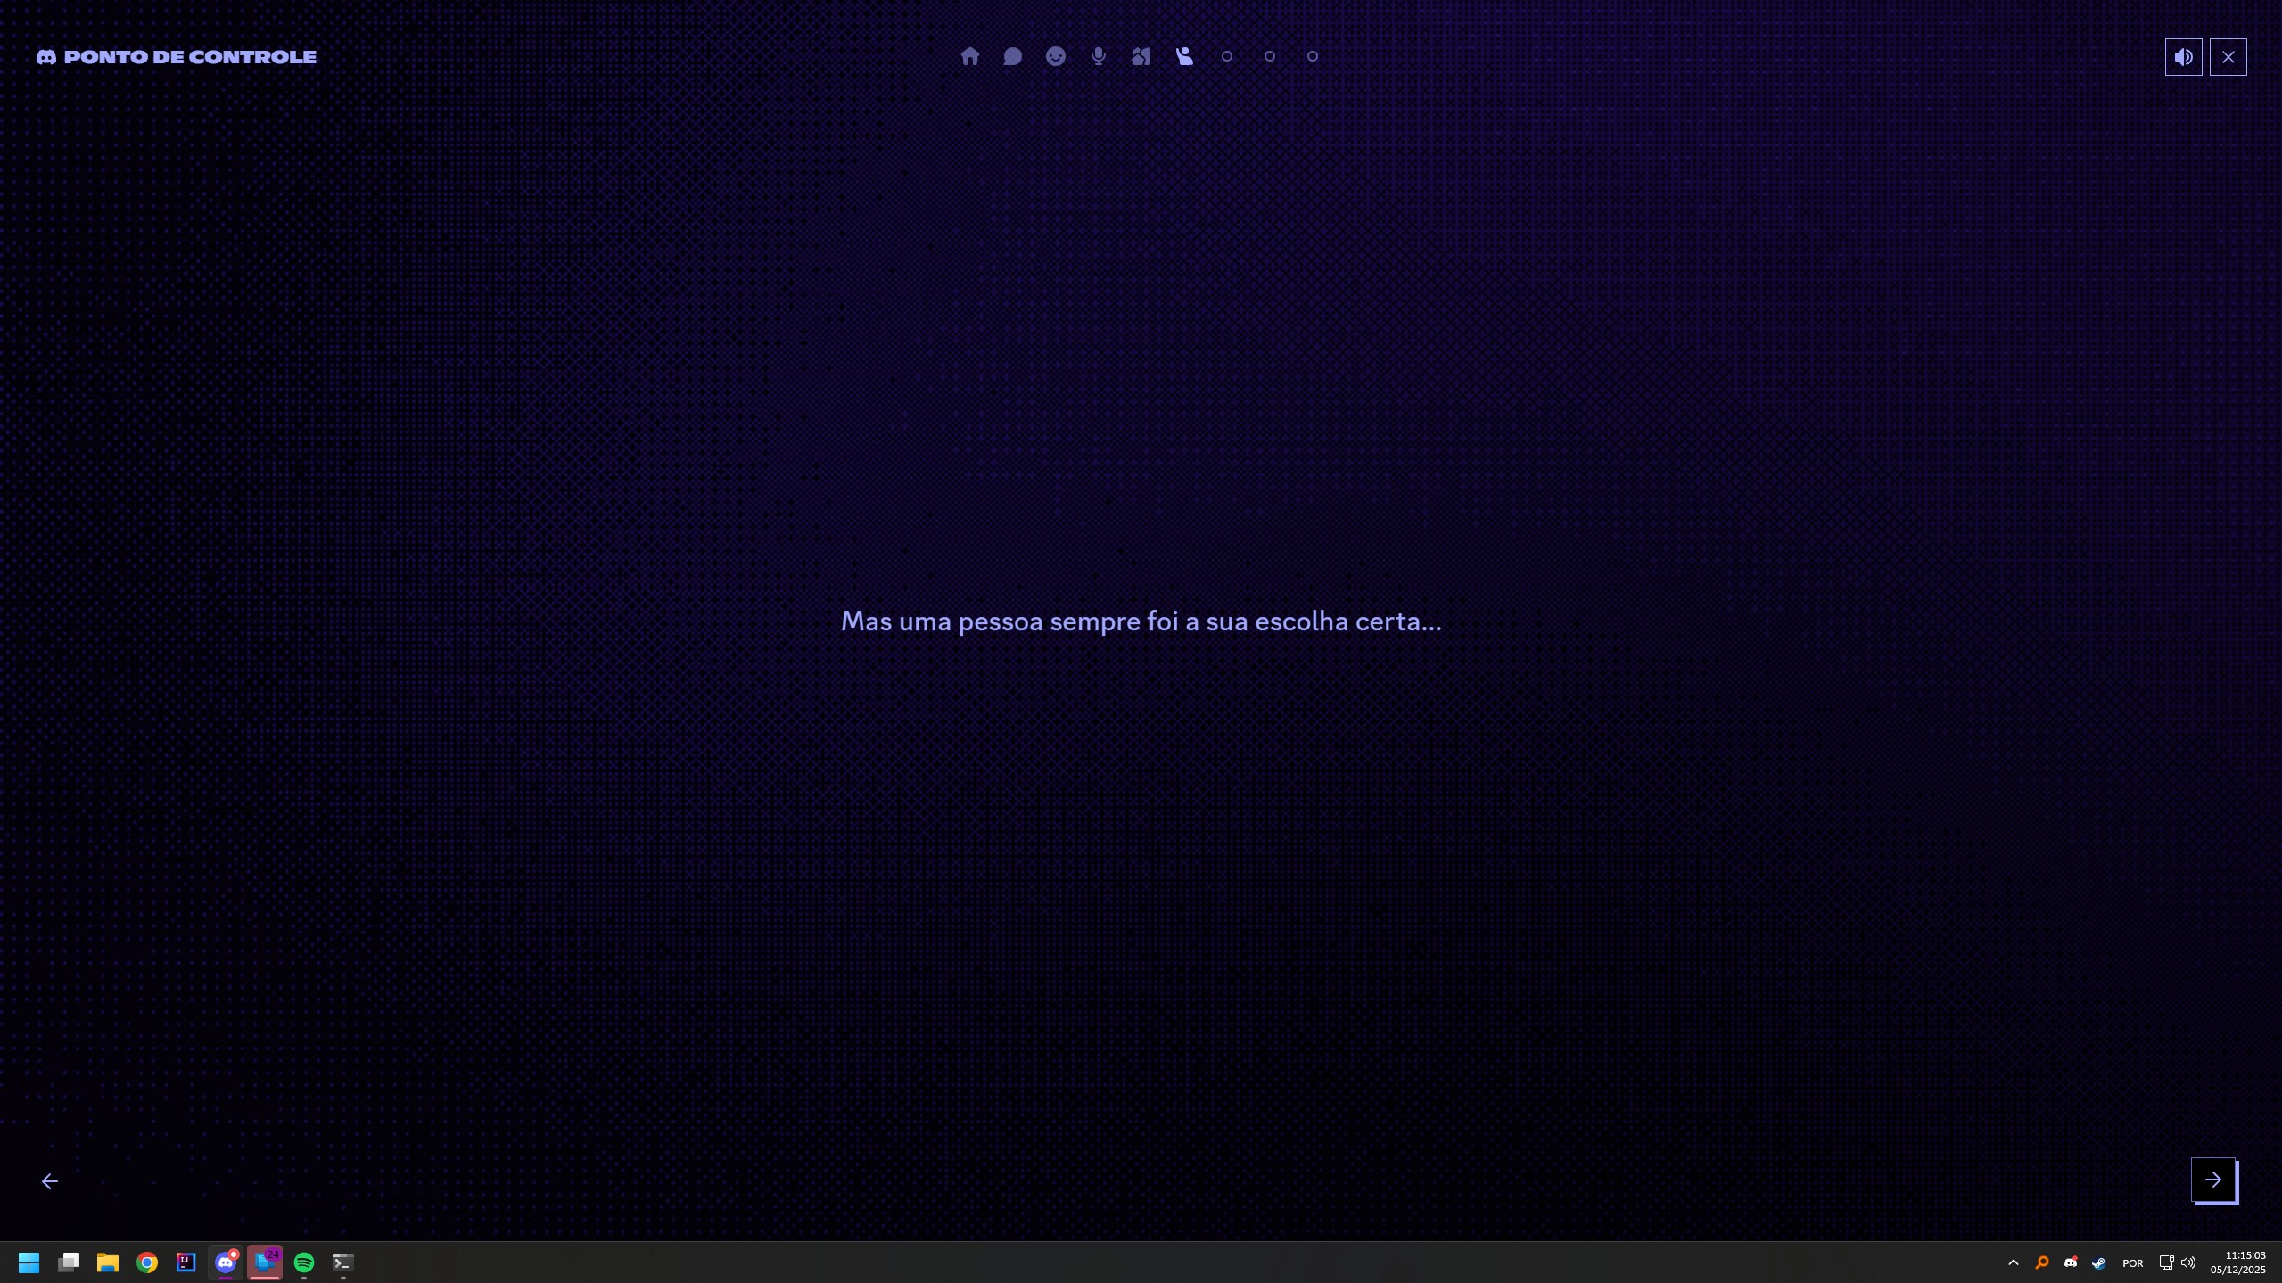
Task: Click the Ponto de Controle logo
Action: click(x=175, y=56)
